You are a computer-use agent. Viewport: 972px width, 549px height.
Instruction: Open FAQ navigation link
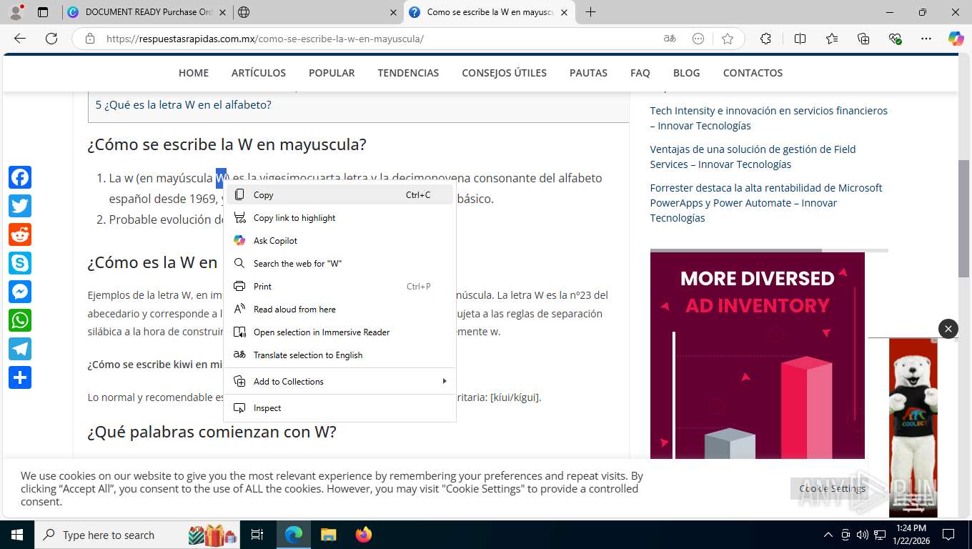tap(640, 73)
